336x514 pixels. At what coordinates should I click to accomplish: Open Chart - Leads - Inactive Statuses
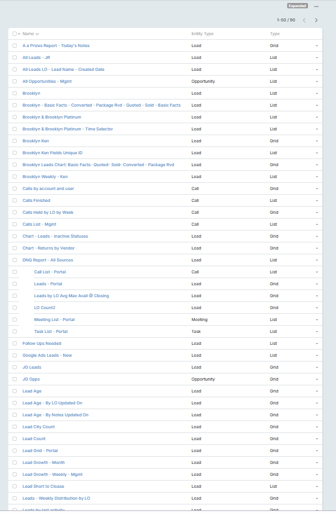tap(55, 236)
